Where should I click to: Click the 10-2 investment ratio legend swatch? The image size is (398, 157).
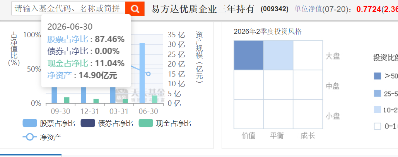click(378, 110)
